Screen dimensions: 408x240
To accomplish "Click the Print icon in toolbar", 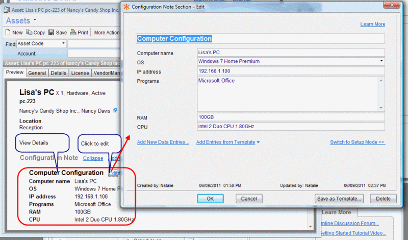I will (x=73, y=32).
